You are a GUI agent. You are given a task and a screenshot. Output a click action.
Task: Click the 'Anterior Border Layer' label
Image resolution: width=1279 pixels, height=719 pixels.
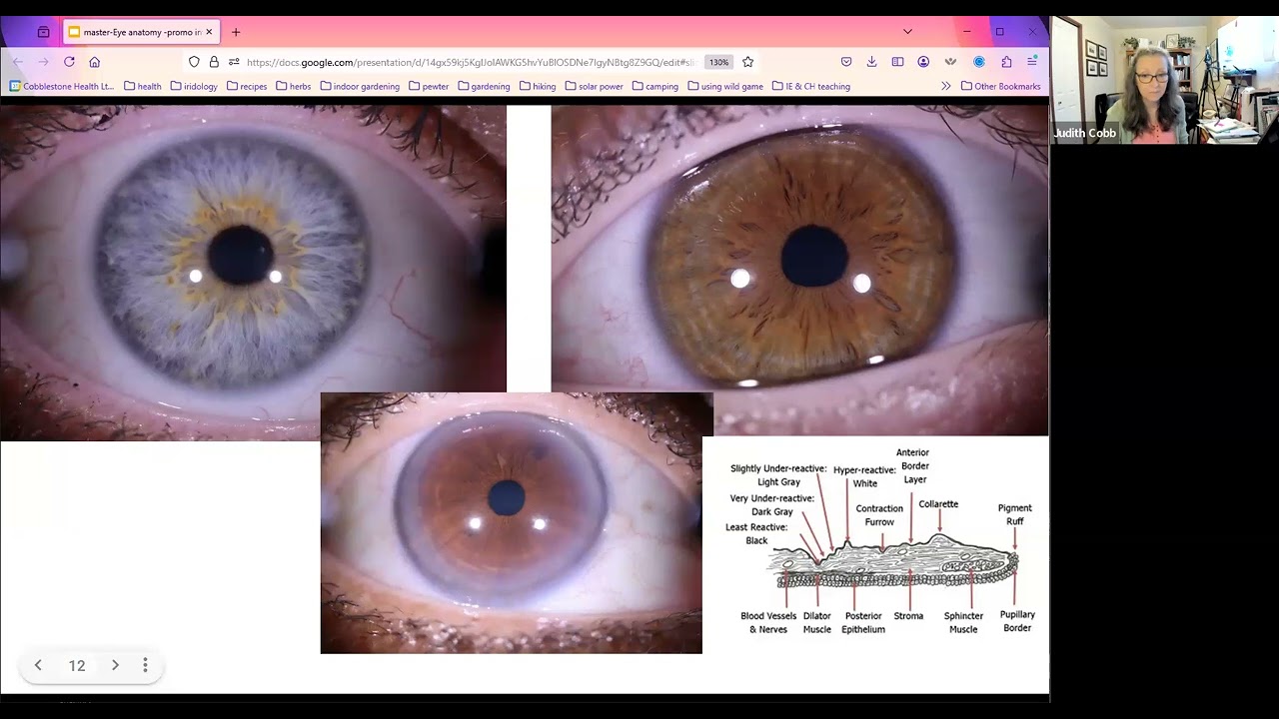coord(914,466)
